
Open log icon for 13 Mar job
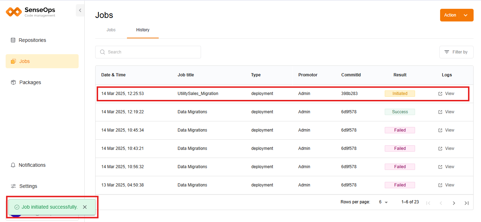tap(440, 185)
